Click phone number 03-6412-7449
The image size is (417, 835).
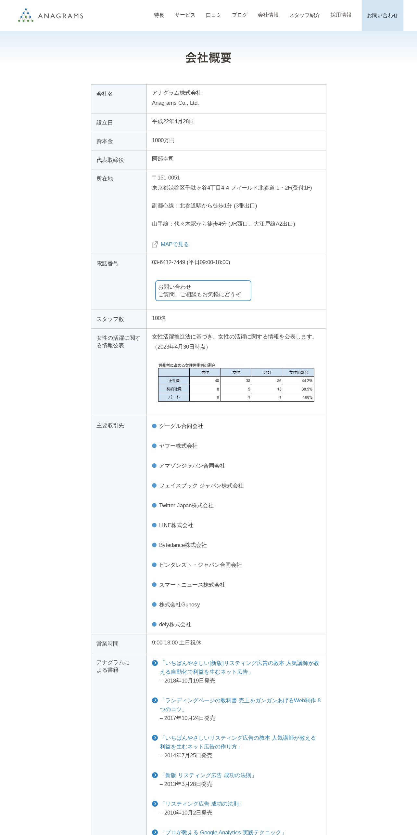(x=169, y=262)
